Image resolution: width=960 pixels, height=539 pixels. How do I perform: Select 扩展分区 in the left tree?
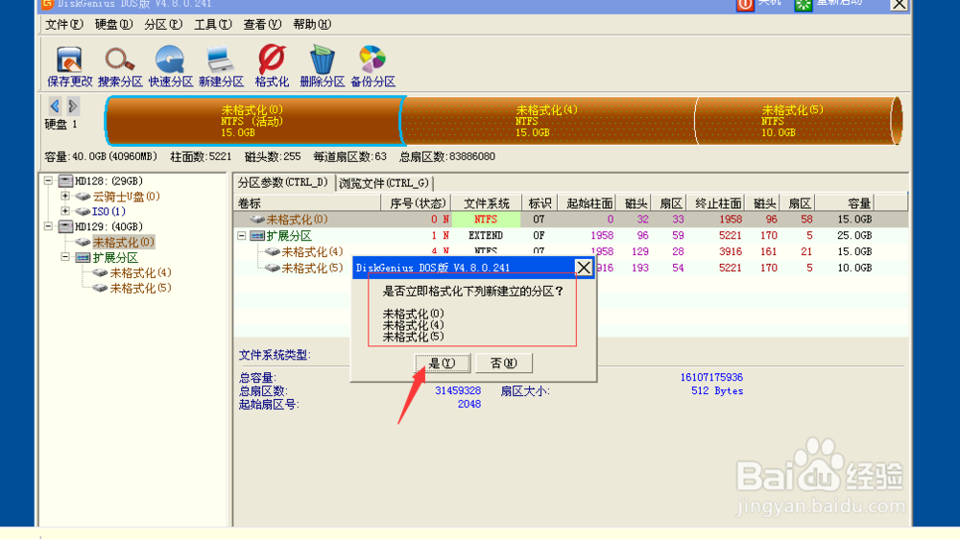[x=115, y=258]
